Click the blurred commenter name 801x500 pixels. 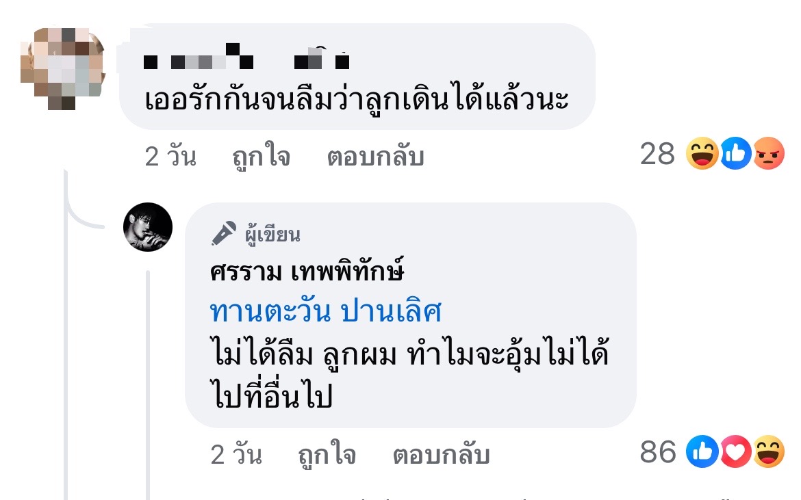click(x=246, y=57)
